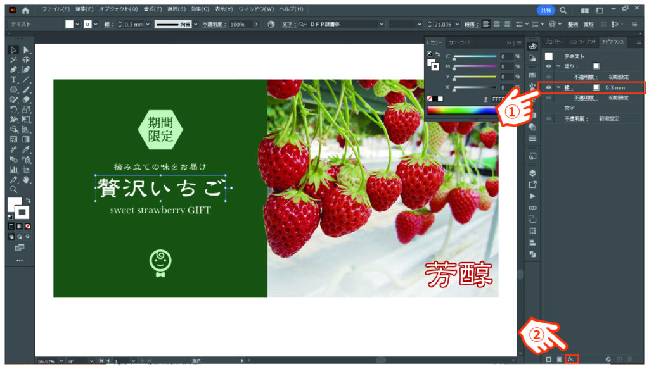Click the Home icon

click(x=25, y=10)
